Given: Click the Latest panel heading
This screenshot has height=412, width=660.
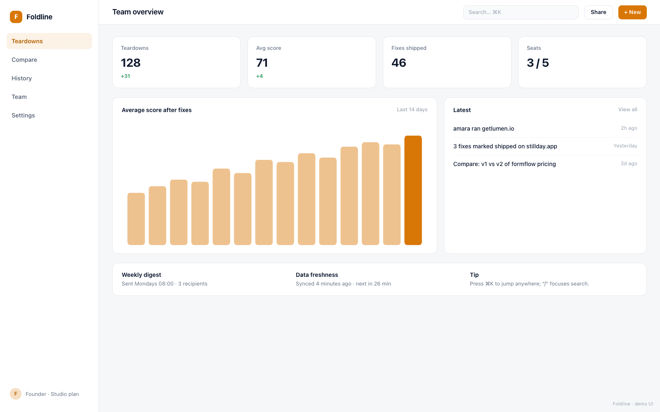Looking at the screenshot, I should click(x=462, y=110).
